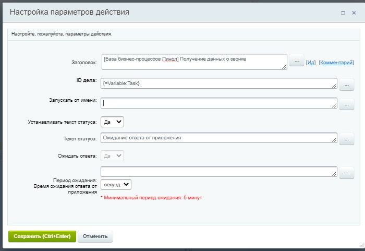Image resolution: width=365 pixels, height=251 pixels.
Task: Open the Ожидать ответа dropdown
Action: pos(112,156)
